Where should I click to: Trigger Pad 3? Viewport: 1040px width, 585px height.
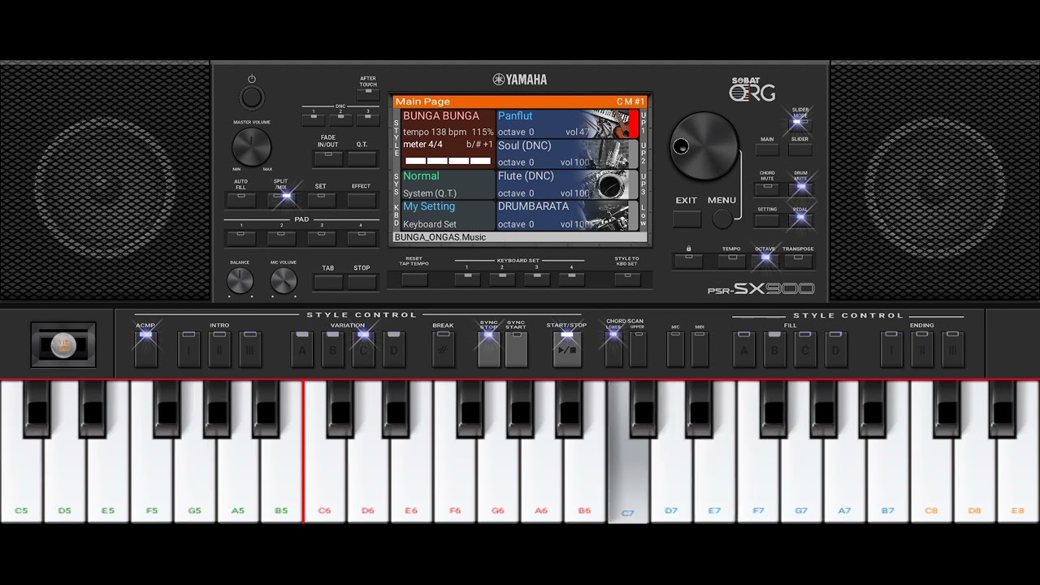tap(321, 238)
